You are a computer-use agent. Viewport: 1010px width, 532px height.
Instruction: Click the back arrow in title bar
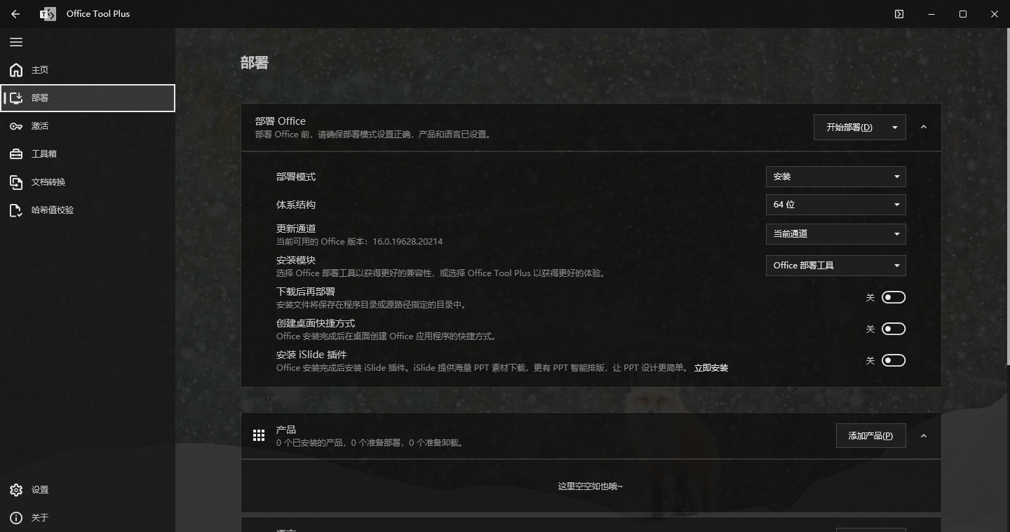[15, 14]
